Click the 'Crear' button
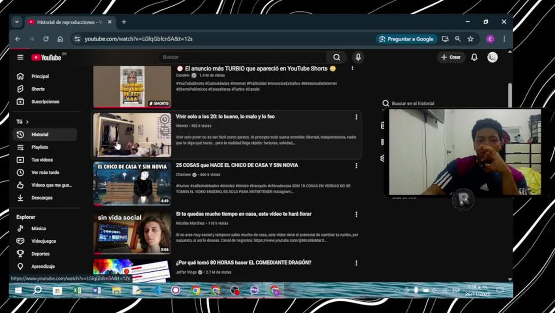The width and height of the screenshot is (555, 313). coord(451,57)
